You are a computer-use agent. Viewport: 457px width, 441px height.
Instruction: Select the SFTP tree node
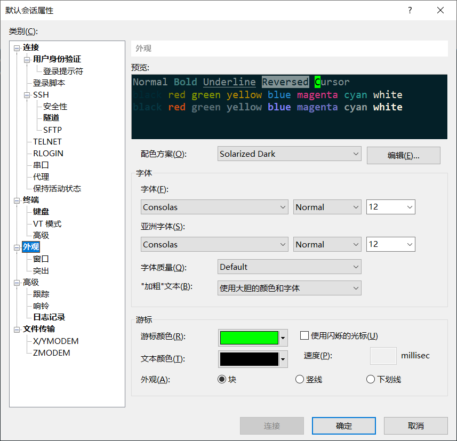(52, 130)
